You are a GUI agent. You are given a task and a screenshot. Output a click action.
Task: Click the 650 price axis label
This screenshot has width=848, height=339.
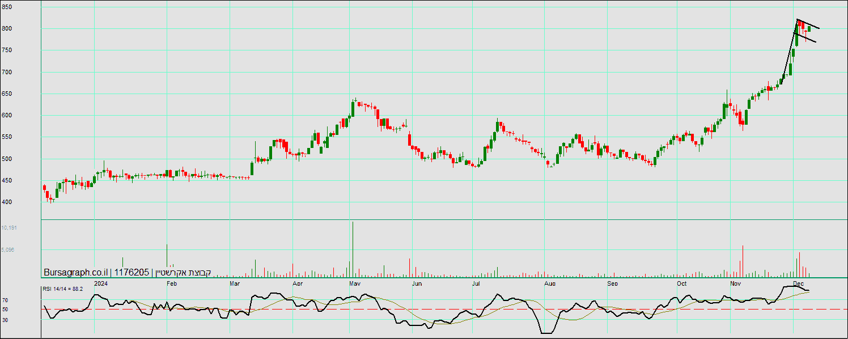pos(6,94)
